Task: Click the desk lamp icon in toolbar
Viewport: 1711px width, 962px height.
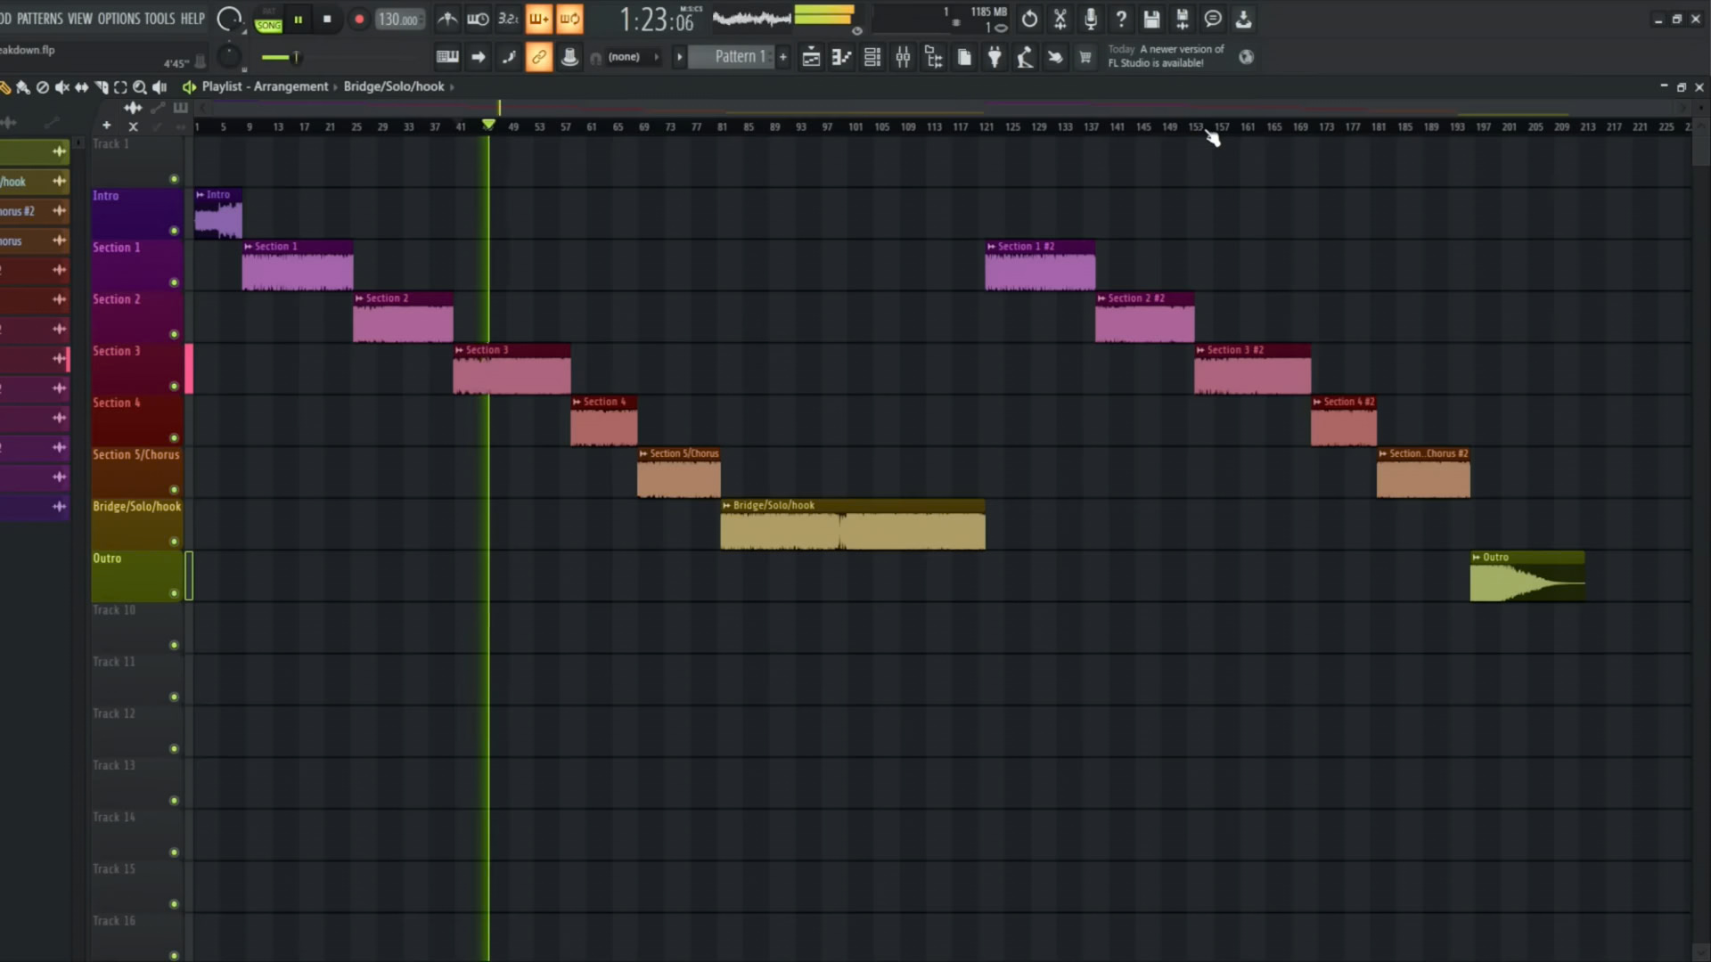Action: (1025, 57)
